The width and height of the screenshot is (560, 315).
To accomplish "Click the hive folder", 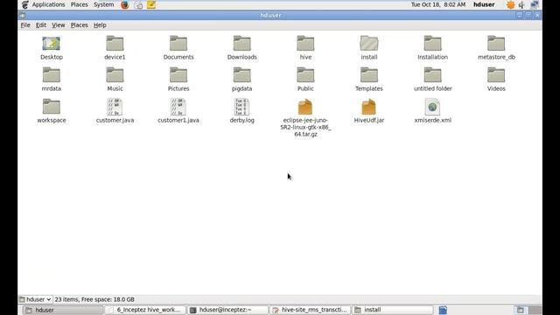I will click(x=305, y=44).
